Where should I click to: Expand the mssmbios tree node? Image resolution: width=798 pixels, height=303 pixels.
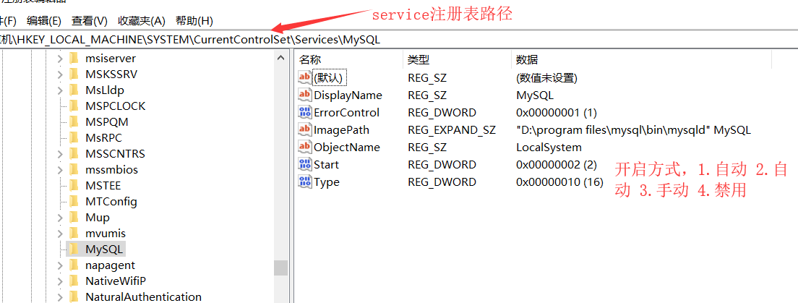60,169
